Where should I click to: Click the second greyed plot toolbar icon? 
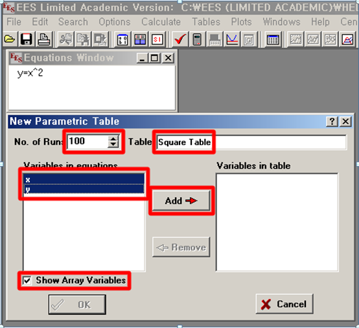tap(313, 40)
